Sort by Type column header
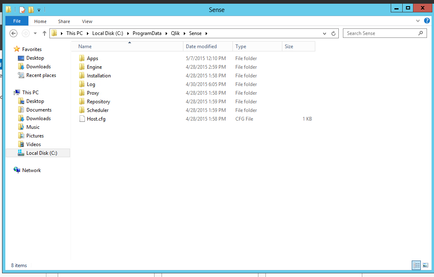This screenshot has width=434, height=277. click(x=257, y=47)
